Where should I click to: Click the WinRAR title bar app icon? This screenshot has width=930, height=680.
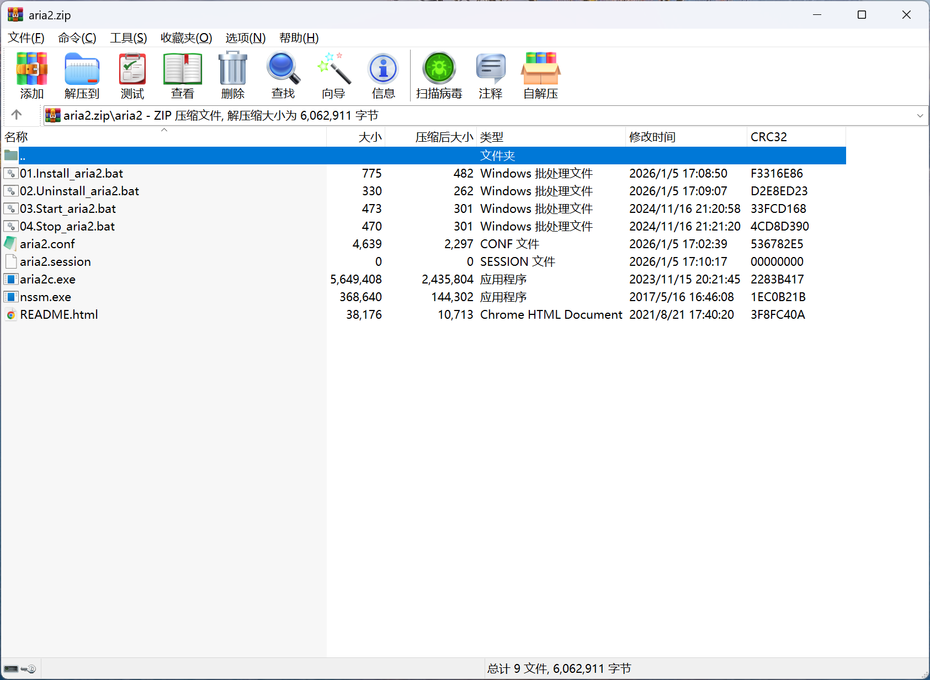coord(15,15)
